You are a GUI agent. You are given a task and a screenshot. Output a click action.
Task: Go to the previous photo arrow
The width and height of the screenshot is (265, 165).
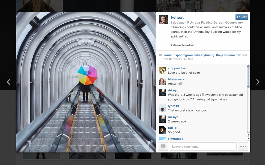click(x=9, y=82)
